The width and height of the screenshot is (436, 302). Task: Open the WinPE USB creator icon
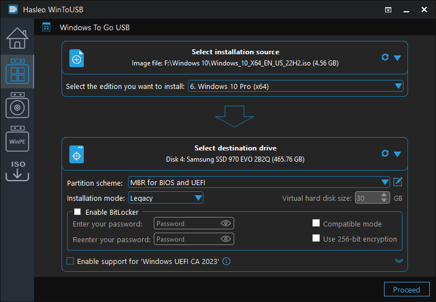tap(17, 139)
